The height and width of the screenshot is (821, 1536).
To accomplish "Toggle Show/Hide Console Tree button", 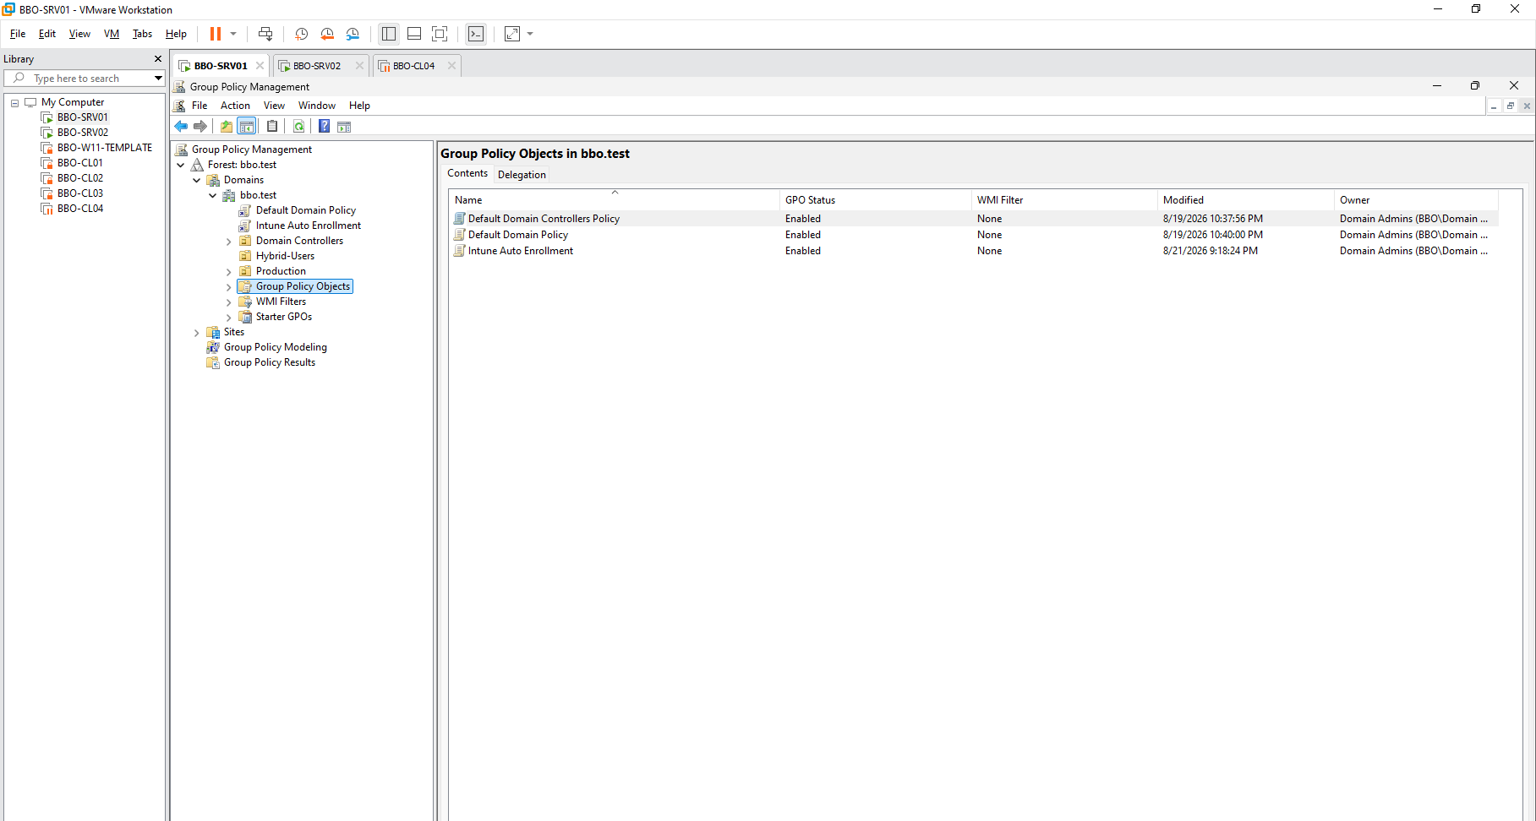I will point(247,127).
